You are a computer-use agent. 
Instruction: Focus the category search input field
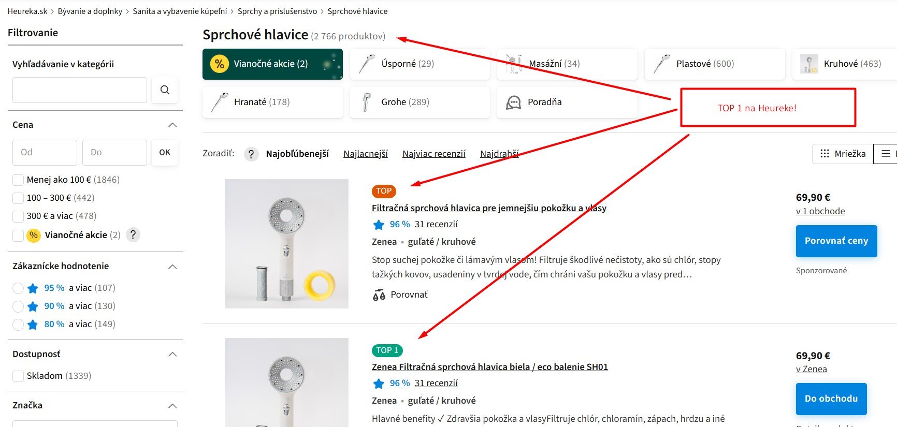(x=80, y=90)
